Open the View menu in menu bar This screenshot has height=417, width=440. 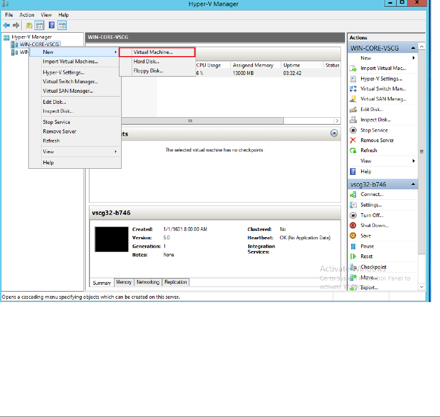coord(46,15)
